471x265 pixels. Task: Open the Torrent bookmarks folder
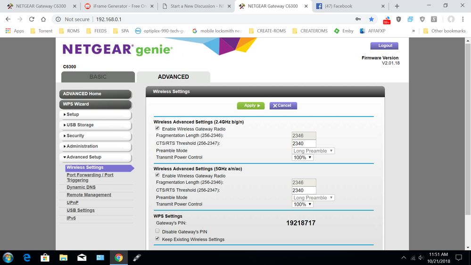point(41,31)
